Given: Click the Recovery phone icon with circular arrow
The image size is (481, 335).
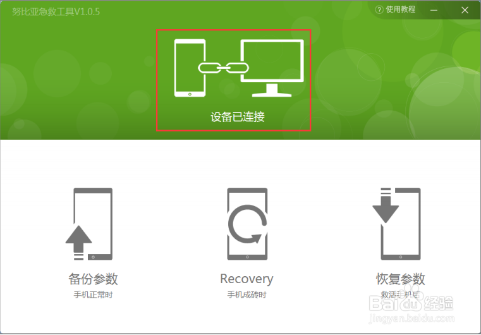Looking at the screenshot, I should 247,224.
